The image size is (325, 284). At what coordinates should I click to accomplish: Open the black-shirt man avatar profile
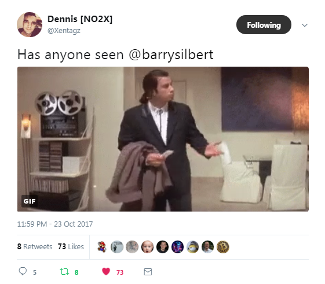[x=162, y=247]
